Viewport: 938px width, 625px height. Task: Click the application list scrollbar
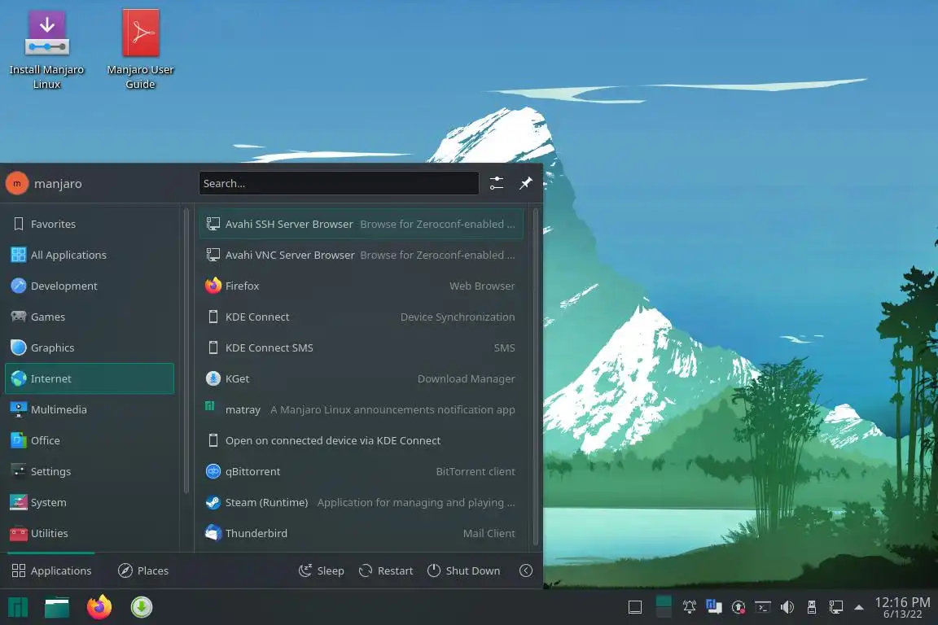coord(536,377)
